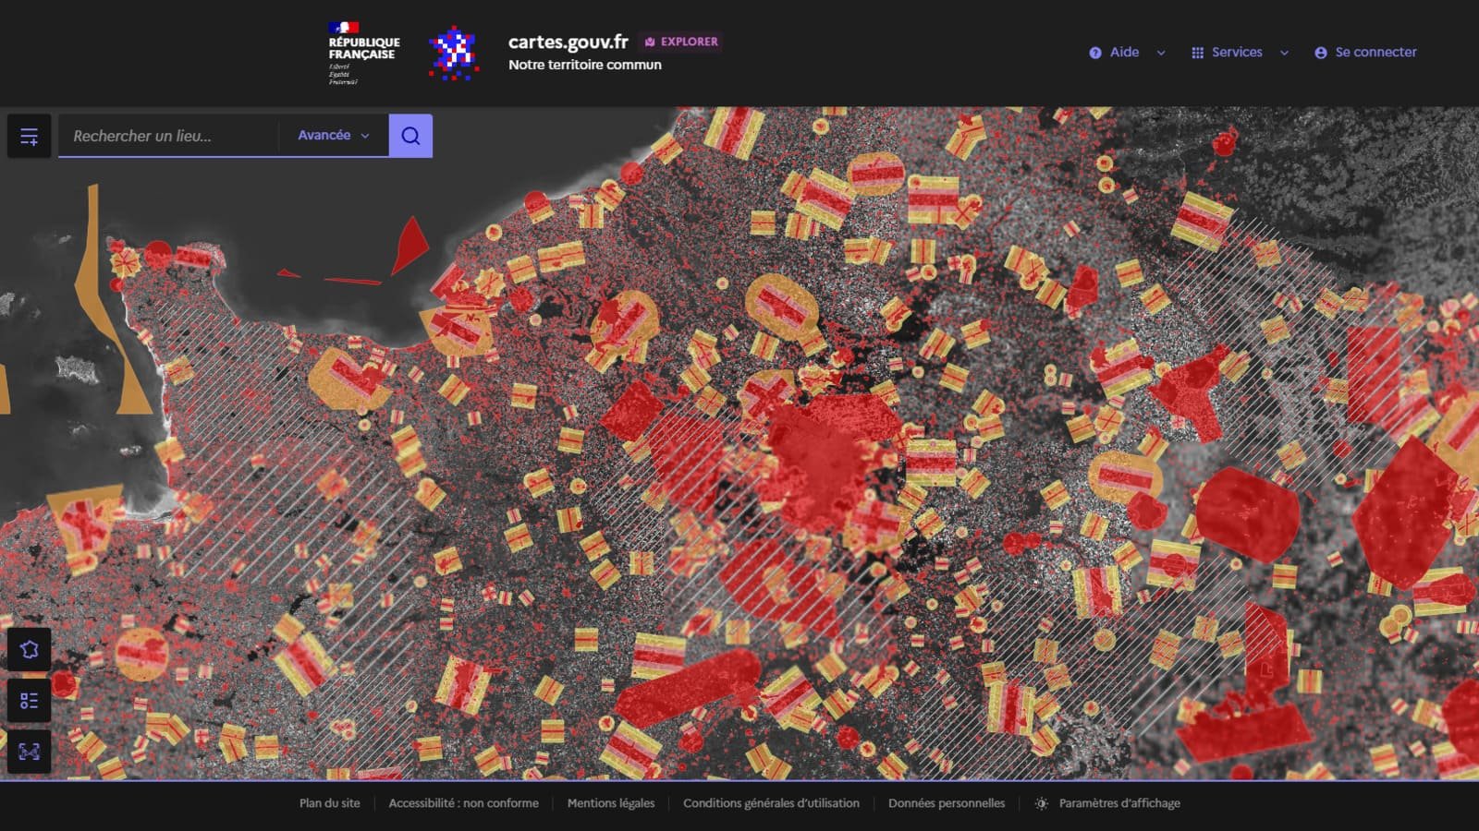Image resolution: width=1479 pixels, height=831 pixels.
Task: Open the Services menu
Action: [x=1240, y=53]
